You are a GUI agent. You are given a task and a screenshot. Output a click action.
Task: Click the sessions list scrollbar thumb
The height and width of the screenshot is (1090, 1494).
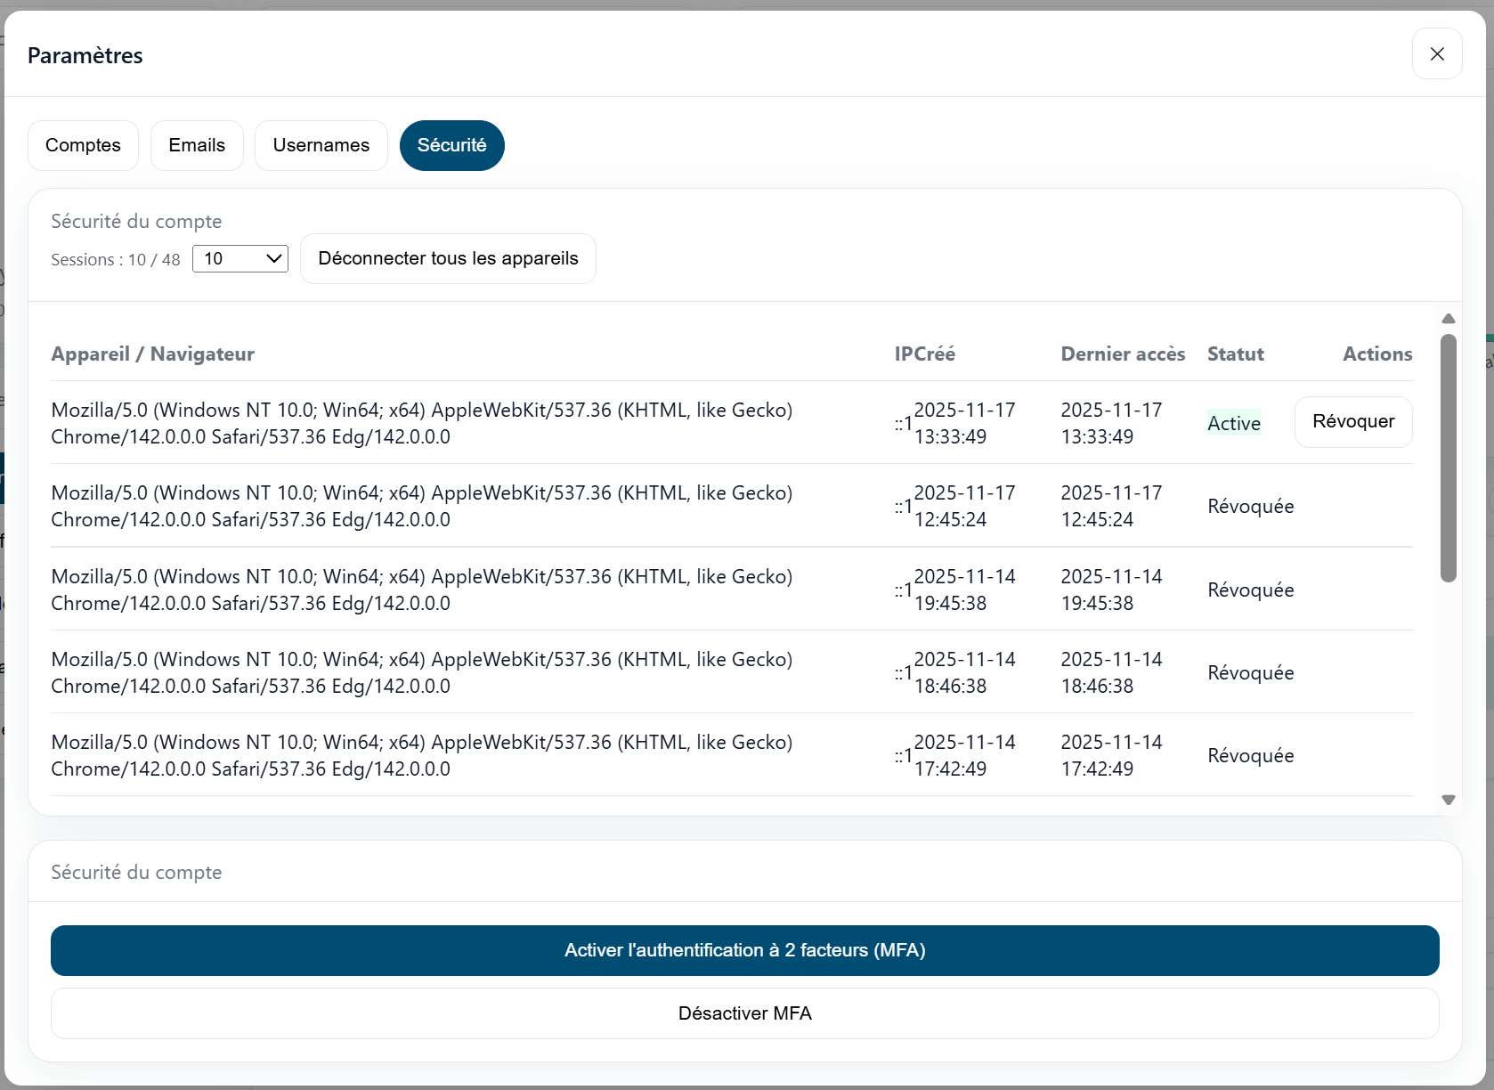[x=1449, y=458]
